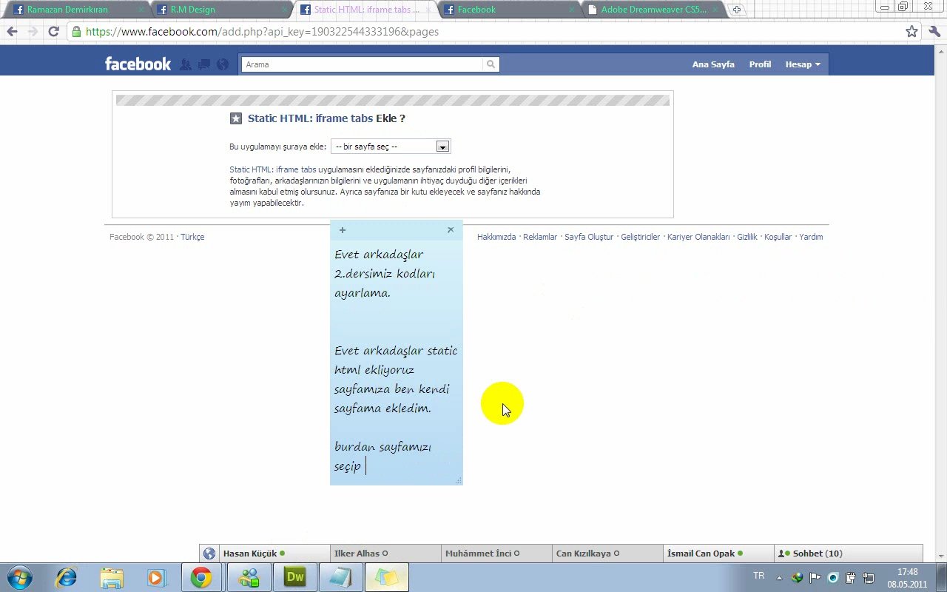Go to Ana Sayfa
The height and width of the screenshot is (592, 947).
pyautogui.click(x=713, y=64)
